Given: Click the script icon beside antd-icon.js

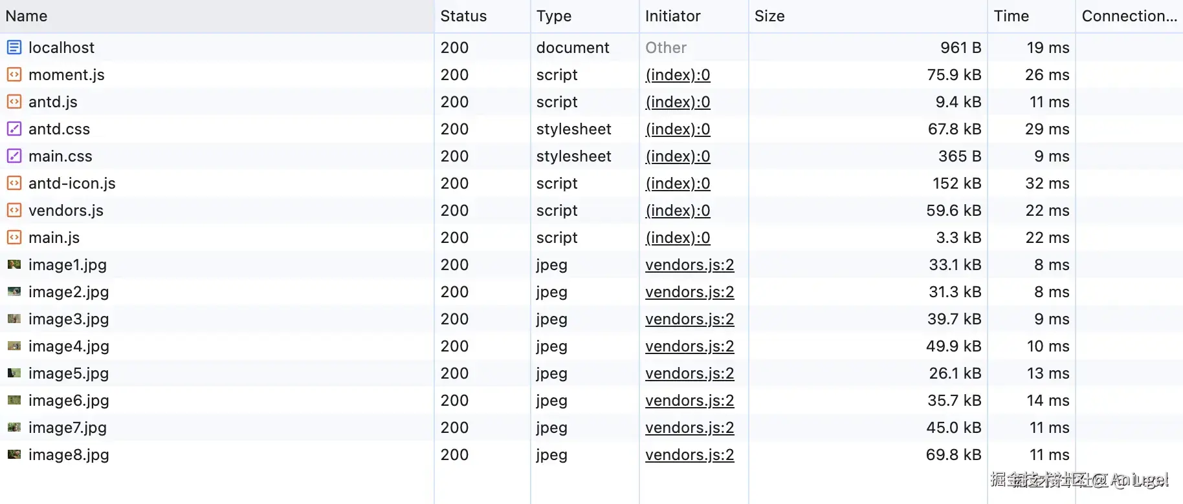Looking at the screenshot, I should [14, 183].
